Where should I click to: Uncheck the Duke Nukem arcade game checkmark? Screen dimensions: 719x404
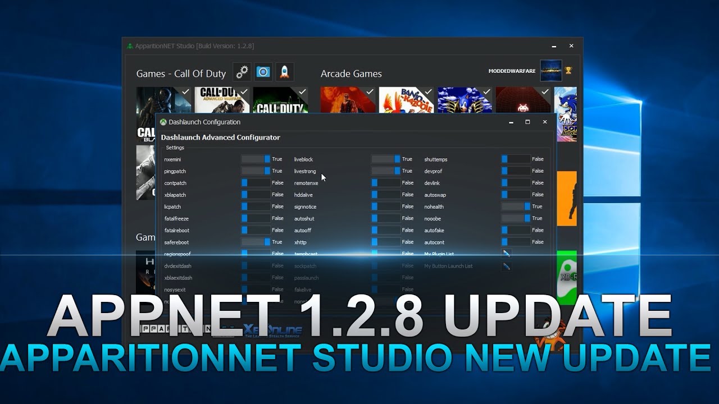[370, 91]
